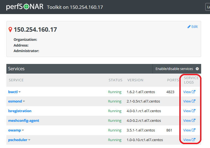Screen dimensions: 210x148
Task: Open external link icon for lsregistration logs
Action: click(x=193, y=111)
